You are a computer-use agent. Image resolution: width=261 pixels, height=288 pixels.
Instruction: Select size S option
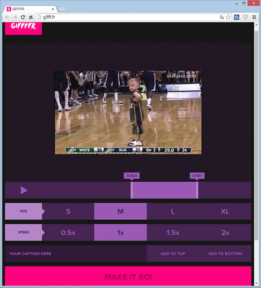pos(68,211)
